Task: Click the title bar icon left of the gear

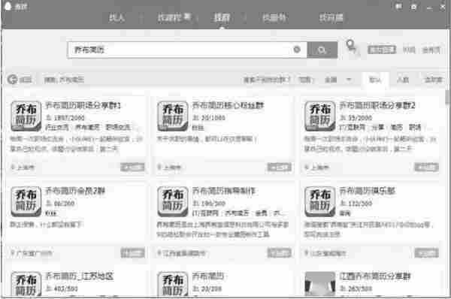Action: tap(398, 6)
